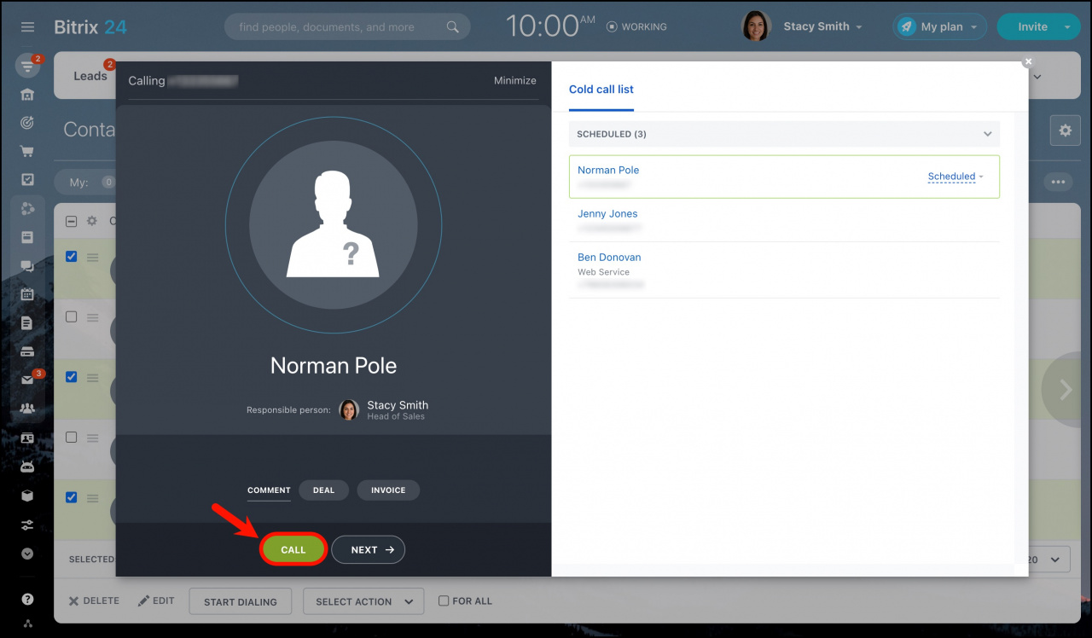Open the hamburger main menu
The image size is (1092, 638).
tap(27, 27)
